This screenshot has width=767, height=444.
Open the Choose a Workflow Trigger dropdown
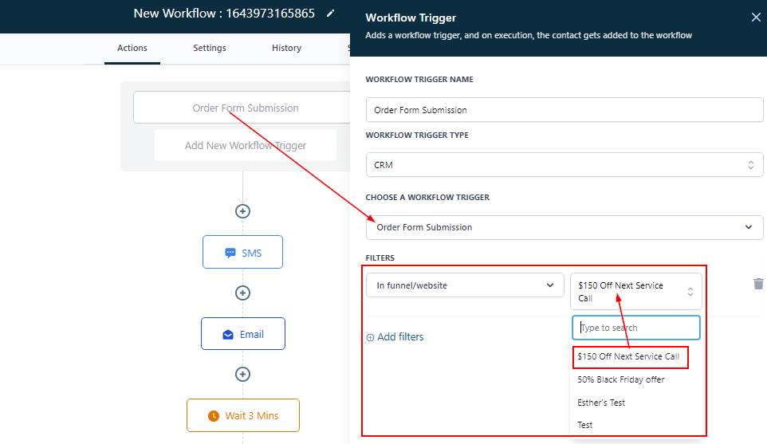(564, 227)
